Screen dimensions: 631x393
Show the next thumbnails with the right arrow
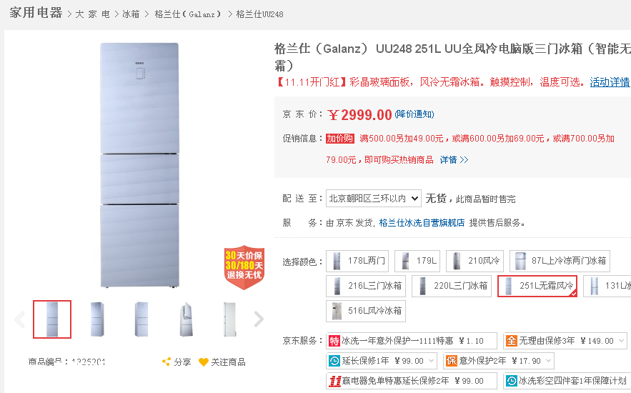pos(259,319)
